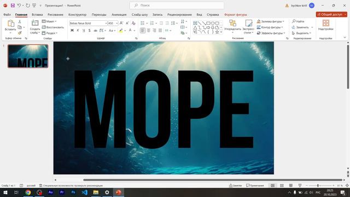Viewport: 350px width, 197px height.
Task: Start slideshow icon in the status bar
Action: 300,186
